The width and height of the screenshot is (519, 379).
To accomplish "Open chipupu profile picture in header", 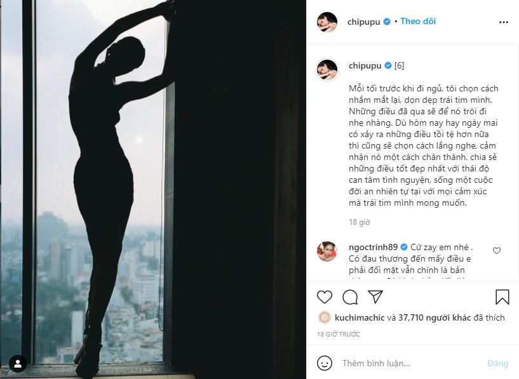I will [x=327, y=22].
